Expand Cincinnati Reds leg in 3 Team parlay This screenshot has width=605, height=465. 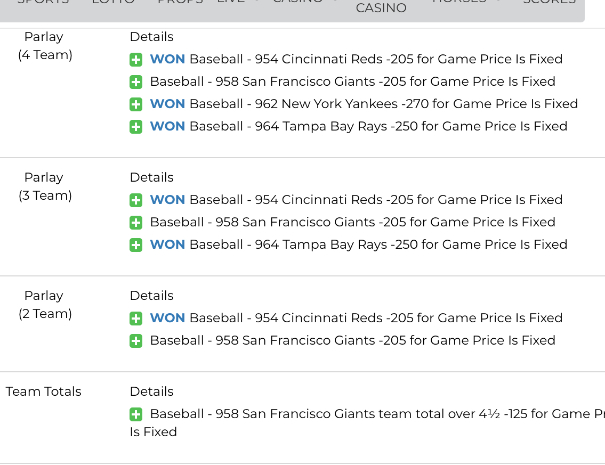tap(136, 200)
